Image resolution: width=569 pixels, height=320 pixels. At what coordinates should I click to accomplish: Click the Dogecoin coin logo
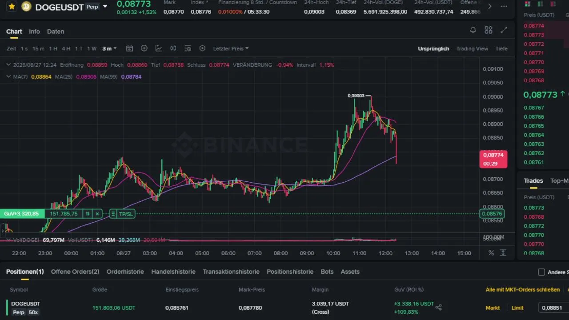(x=26, y=7)
